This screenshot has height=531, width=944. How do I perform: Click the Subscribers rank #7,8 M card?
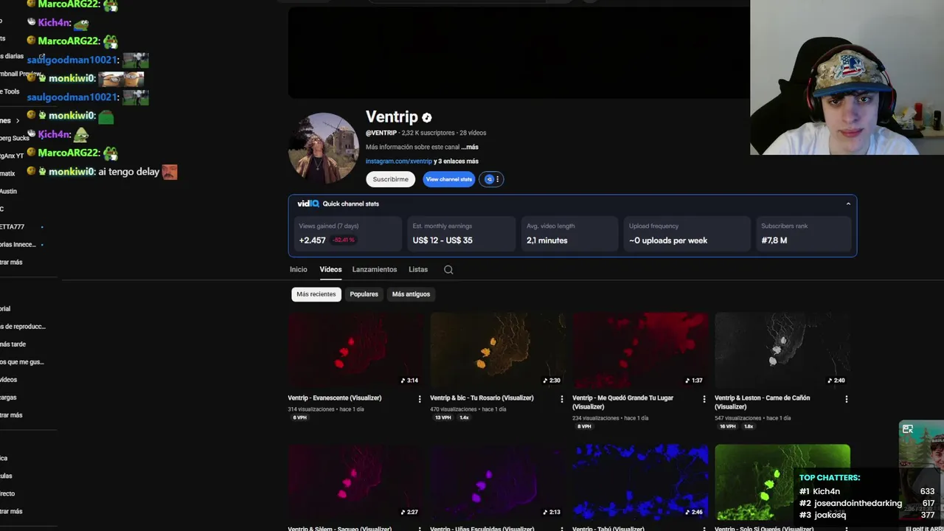coord(804,234)
